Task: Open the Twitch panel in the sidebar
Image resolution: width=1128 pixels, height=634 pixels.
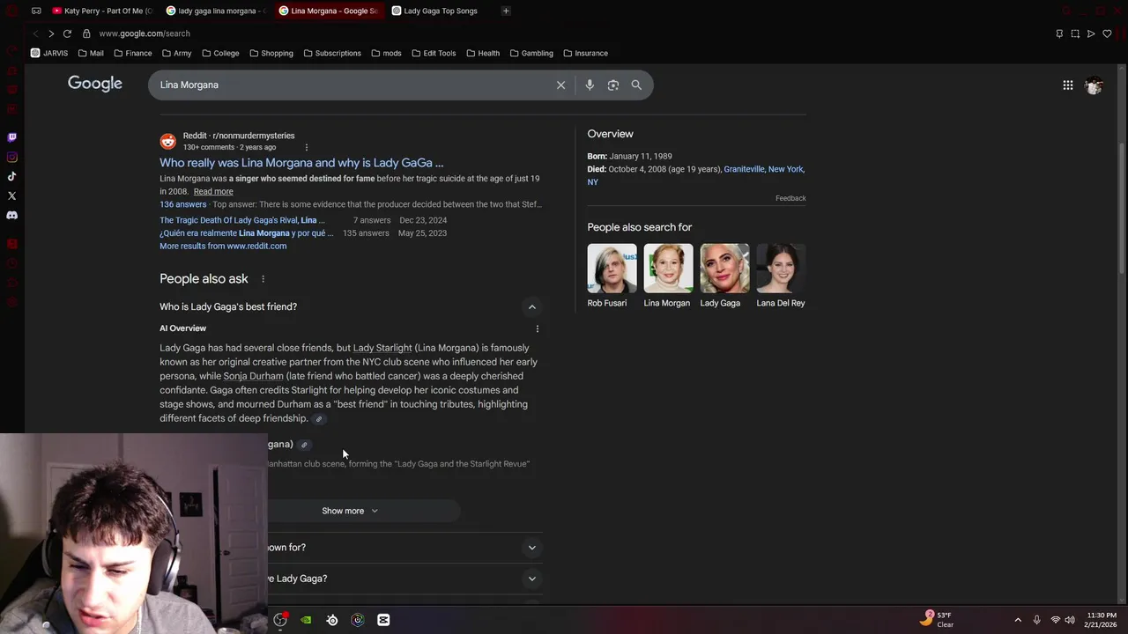Action: (11, 137)
